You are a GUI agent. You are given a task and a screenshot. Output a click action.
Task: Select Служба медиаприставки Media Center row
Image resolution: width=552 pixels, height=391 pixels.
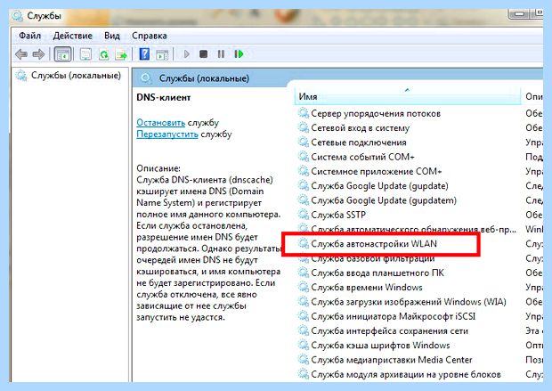392,360
